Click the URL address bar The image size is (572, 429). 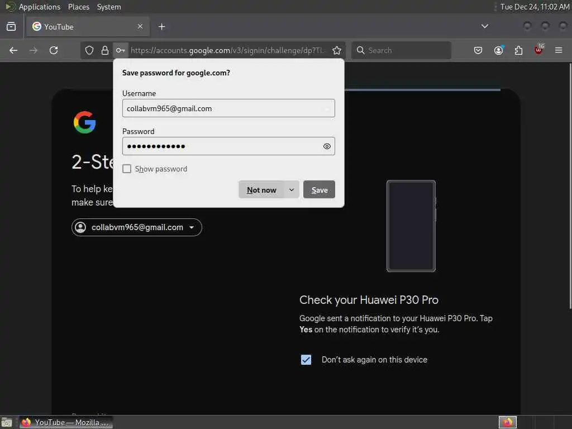227,50
